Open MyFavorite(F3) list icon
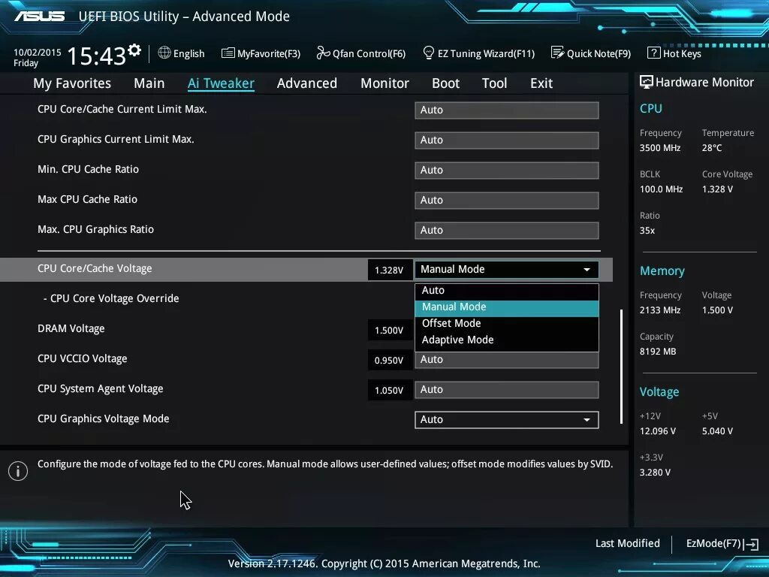 228,53
